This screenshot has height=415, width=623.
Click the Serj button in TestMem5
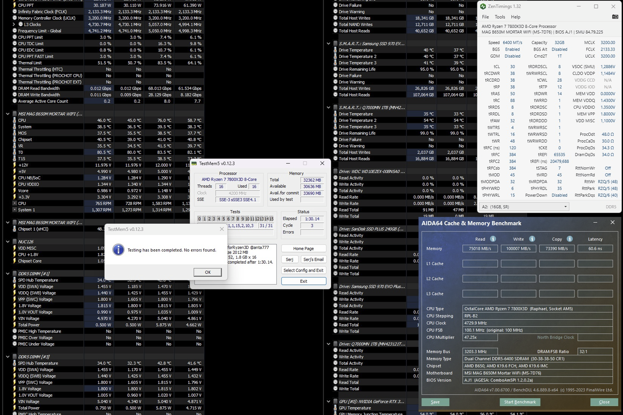point(290,259)
